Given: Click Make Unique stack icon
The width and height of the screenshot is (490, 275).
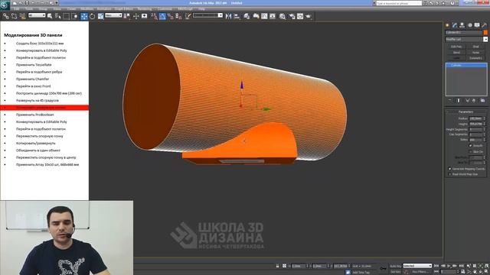Looking at the screenshot, I should (x=467, y=100).
